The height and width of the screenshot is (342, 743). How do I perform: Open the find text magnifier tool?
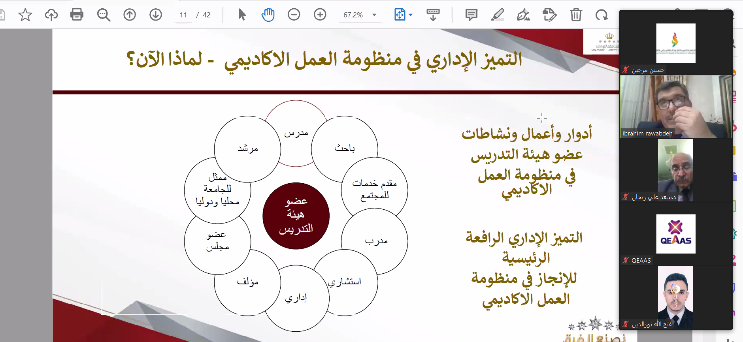(104, 15)
